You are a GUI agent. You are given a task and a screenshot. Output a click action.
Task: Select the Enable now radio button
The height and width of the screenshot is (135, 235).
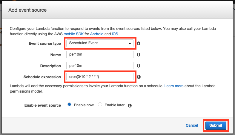click(70, 105)
